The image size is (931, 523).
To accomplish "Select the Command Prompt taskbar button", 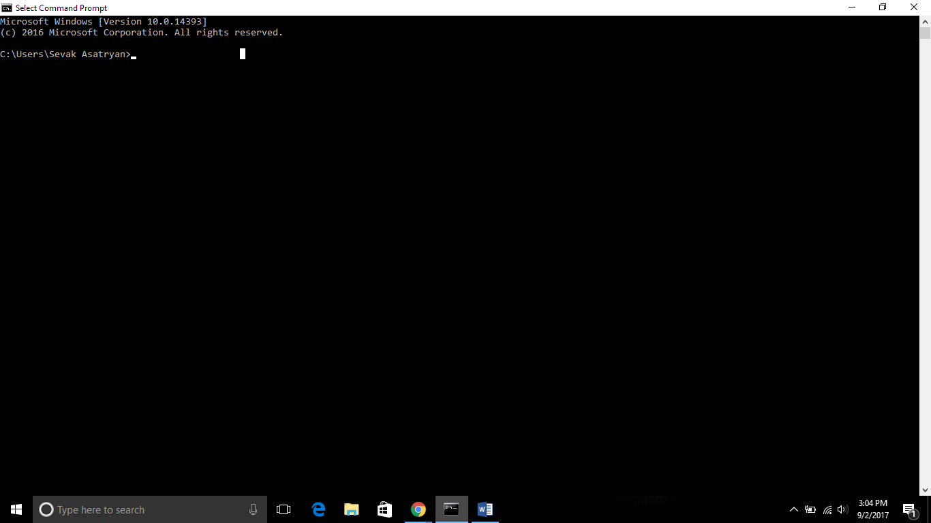I will coord(452,509).
